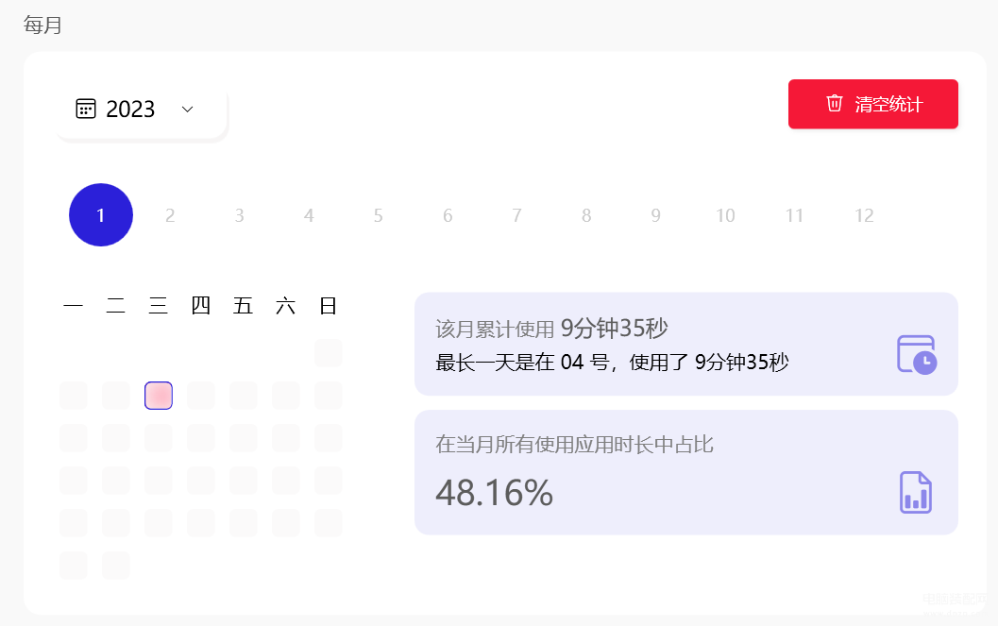This screenshot has width=998, height=626.
Task: Click the calendar-clock icon in usage card
Action: pos(917,354)
